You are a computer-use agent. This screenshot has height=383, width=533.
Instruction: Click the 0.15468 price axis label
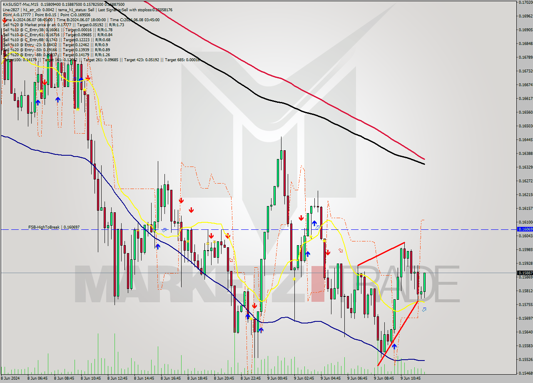(x=526, y=373)
